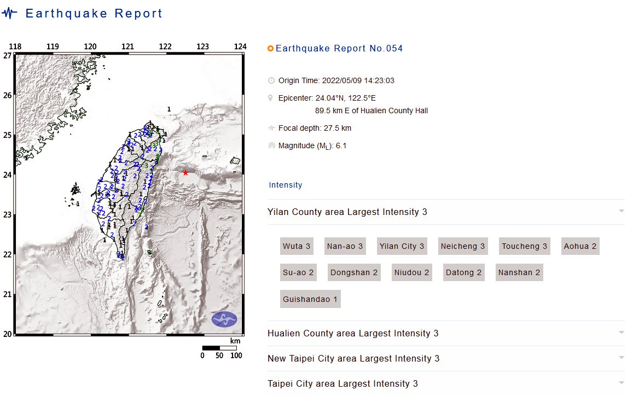Click the seismograph wave icon beside Earthquake Report

click(x=9, y=13)
